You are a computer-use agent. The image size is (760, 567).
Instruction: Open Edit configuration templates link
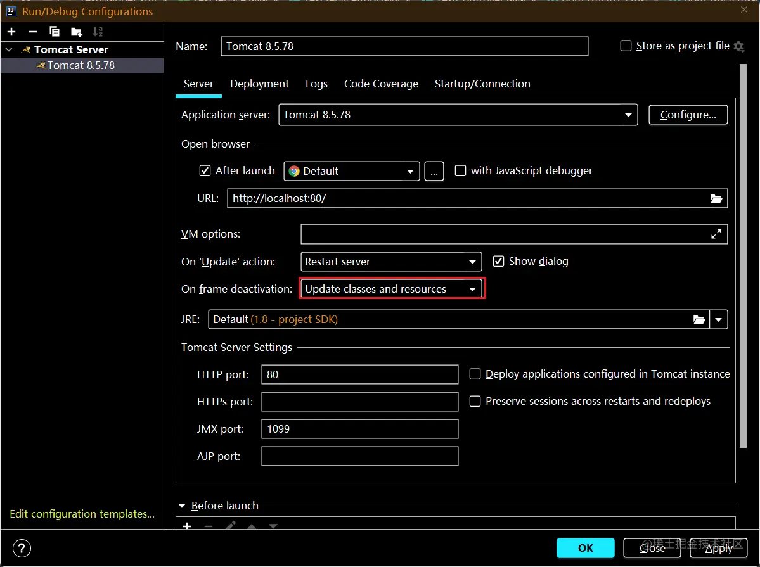(82, 514)
